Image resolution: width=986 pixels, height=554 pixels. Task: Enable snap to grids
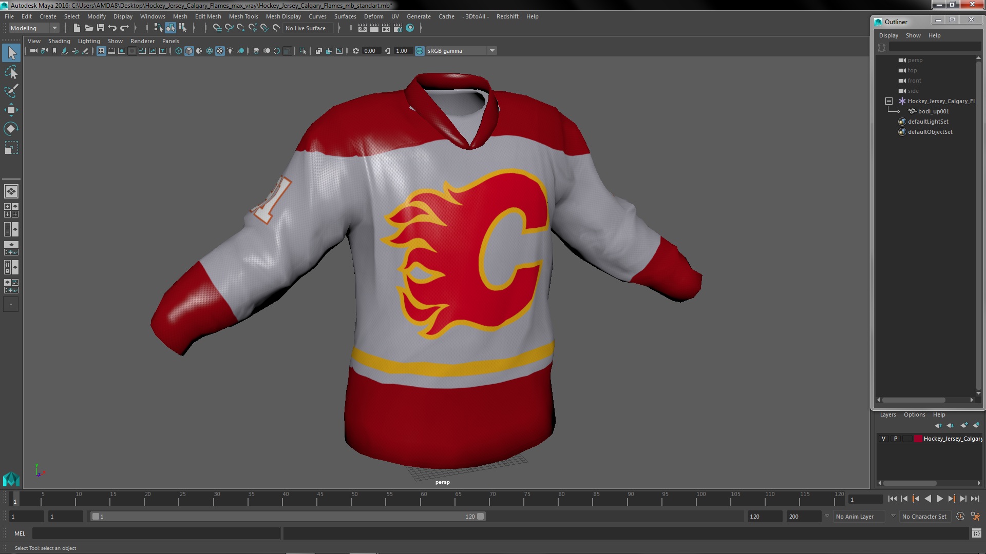pos(217,28)
